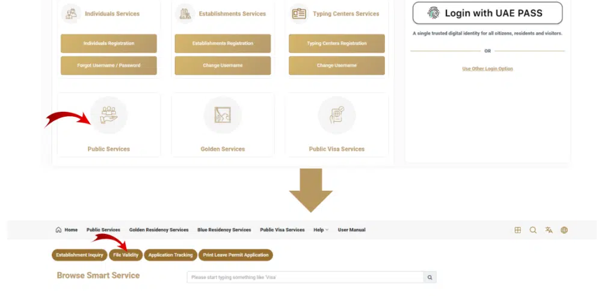Click Establishments Registration button
Screen dimensions: 616x296
[x=223, y=43]
